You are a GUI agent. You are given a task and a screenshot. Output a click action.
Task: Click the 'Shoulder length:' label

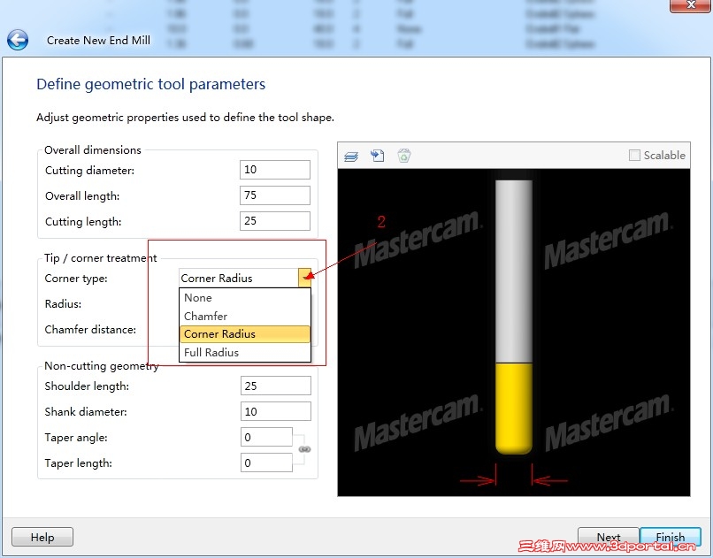click(87, 386)
